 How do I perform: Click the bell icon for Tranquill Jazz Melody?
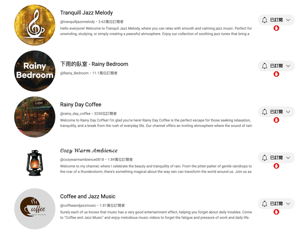pos(265,20)
